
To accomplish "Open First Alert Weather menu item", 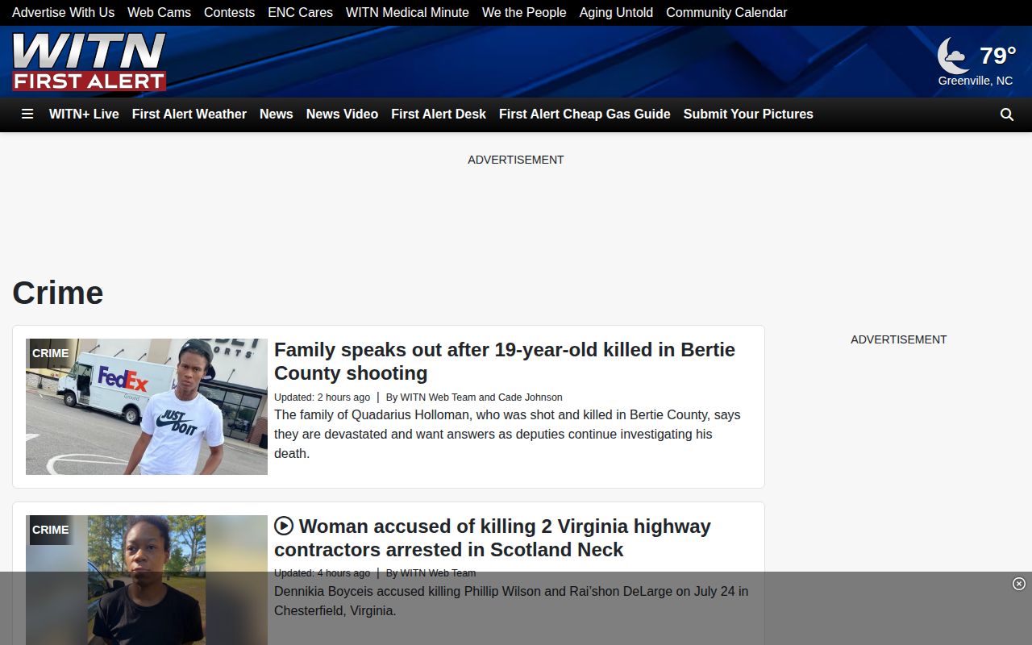I will (x=189, y=114).
